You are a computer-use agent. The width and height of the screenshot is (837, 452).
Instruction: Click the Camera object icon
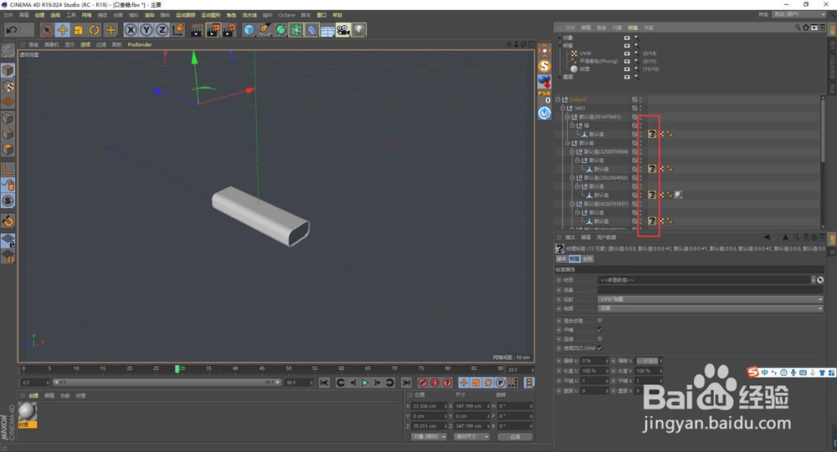click(343, 30)
